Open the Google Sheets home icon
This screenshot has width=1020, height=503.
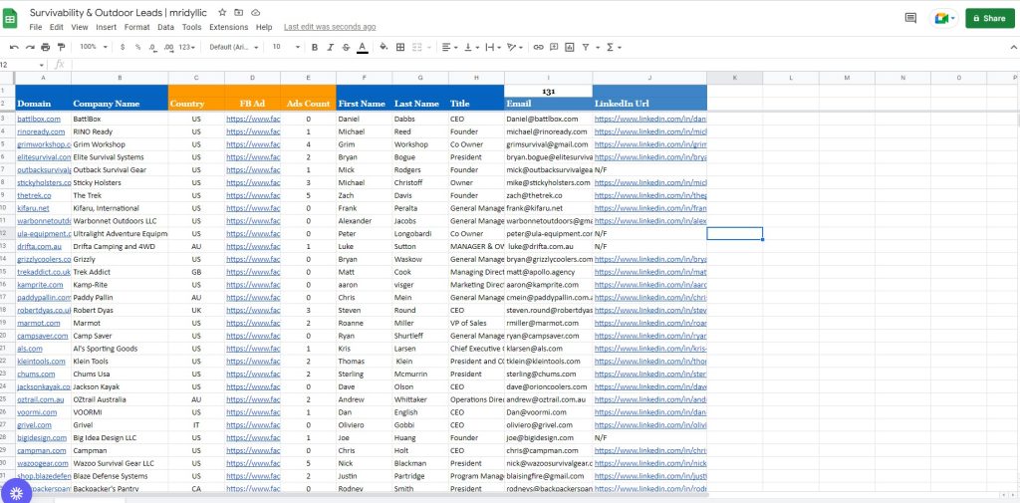tap(10, 18)
